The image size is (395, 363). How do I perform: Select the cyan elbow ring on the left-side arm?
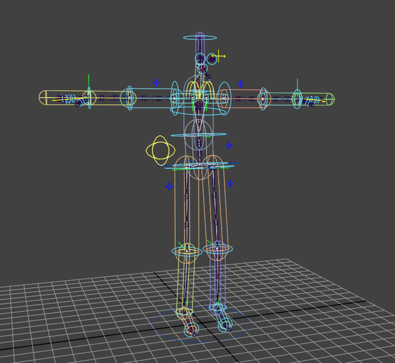click(130, 98)
